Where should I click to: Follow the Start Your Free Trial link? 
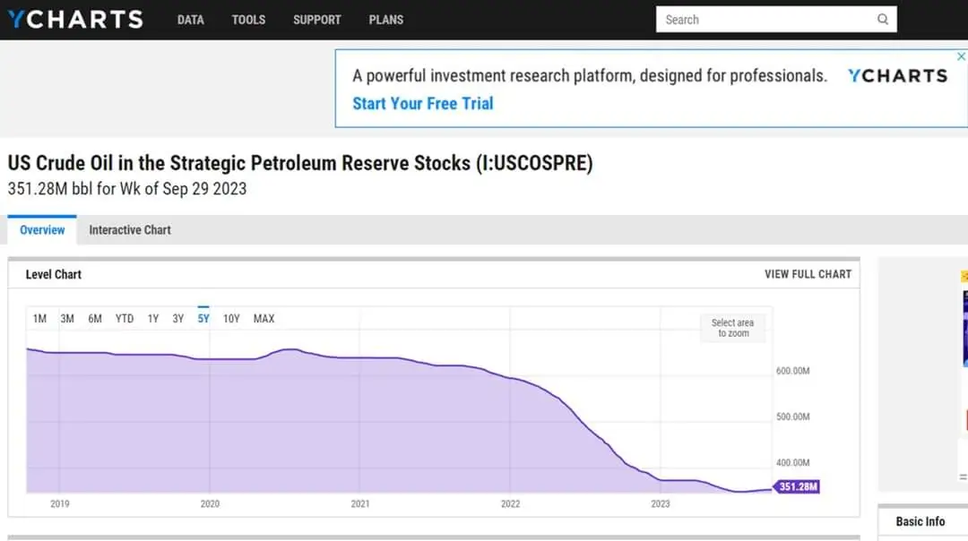[x=422, y=103]
